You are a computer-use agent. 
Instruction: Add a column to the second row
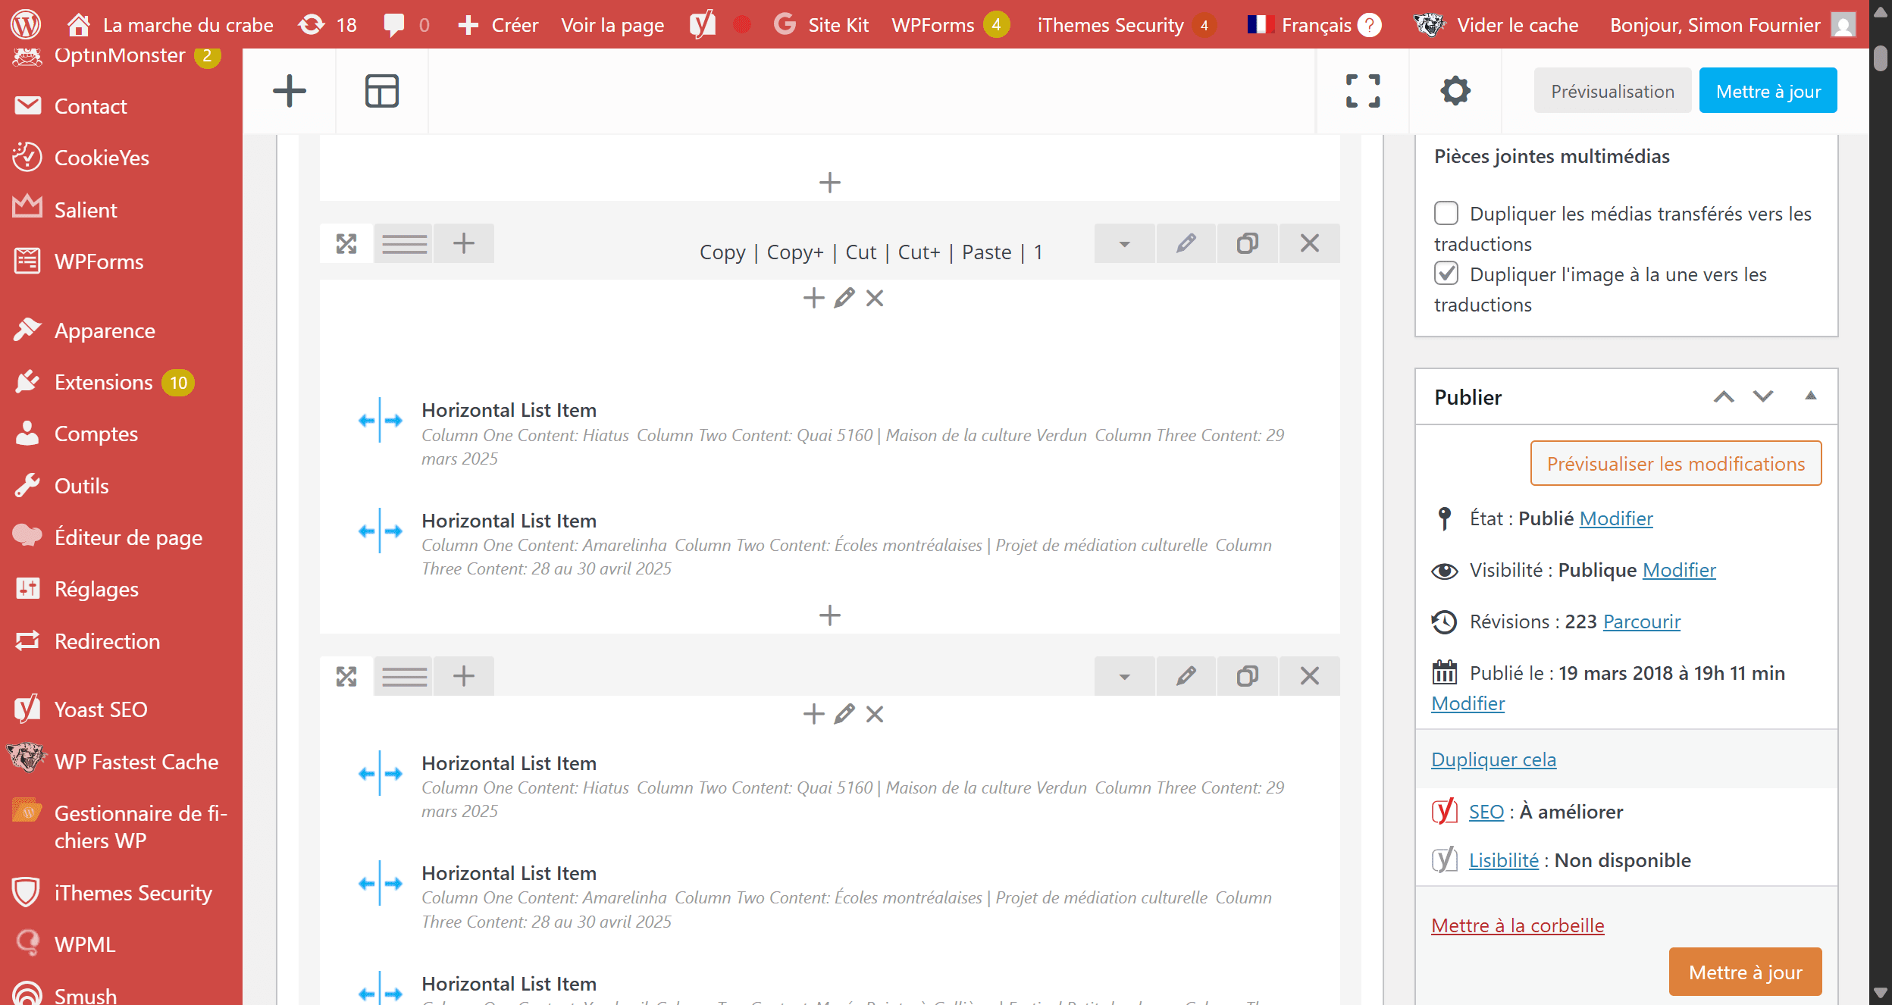[x=464, y=676]
